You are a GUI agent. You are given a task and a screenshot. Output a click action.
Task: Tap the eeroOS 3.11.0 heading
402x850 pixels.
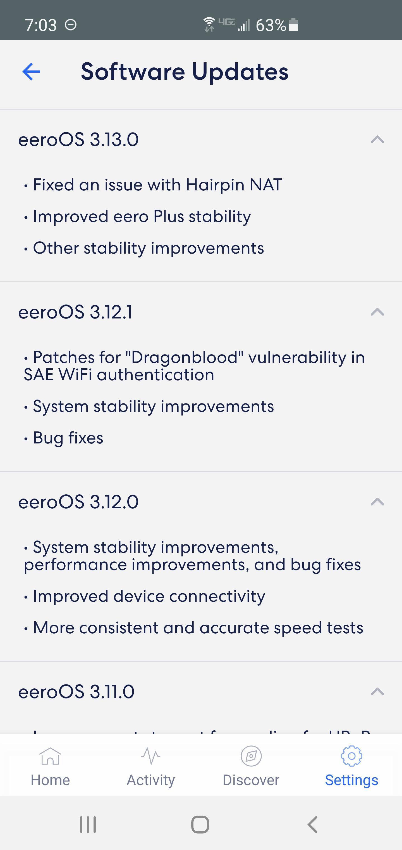(76, 692)
